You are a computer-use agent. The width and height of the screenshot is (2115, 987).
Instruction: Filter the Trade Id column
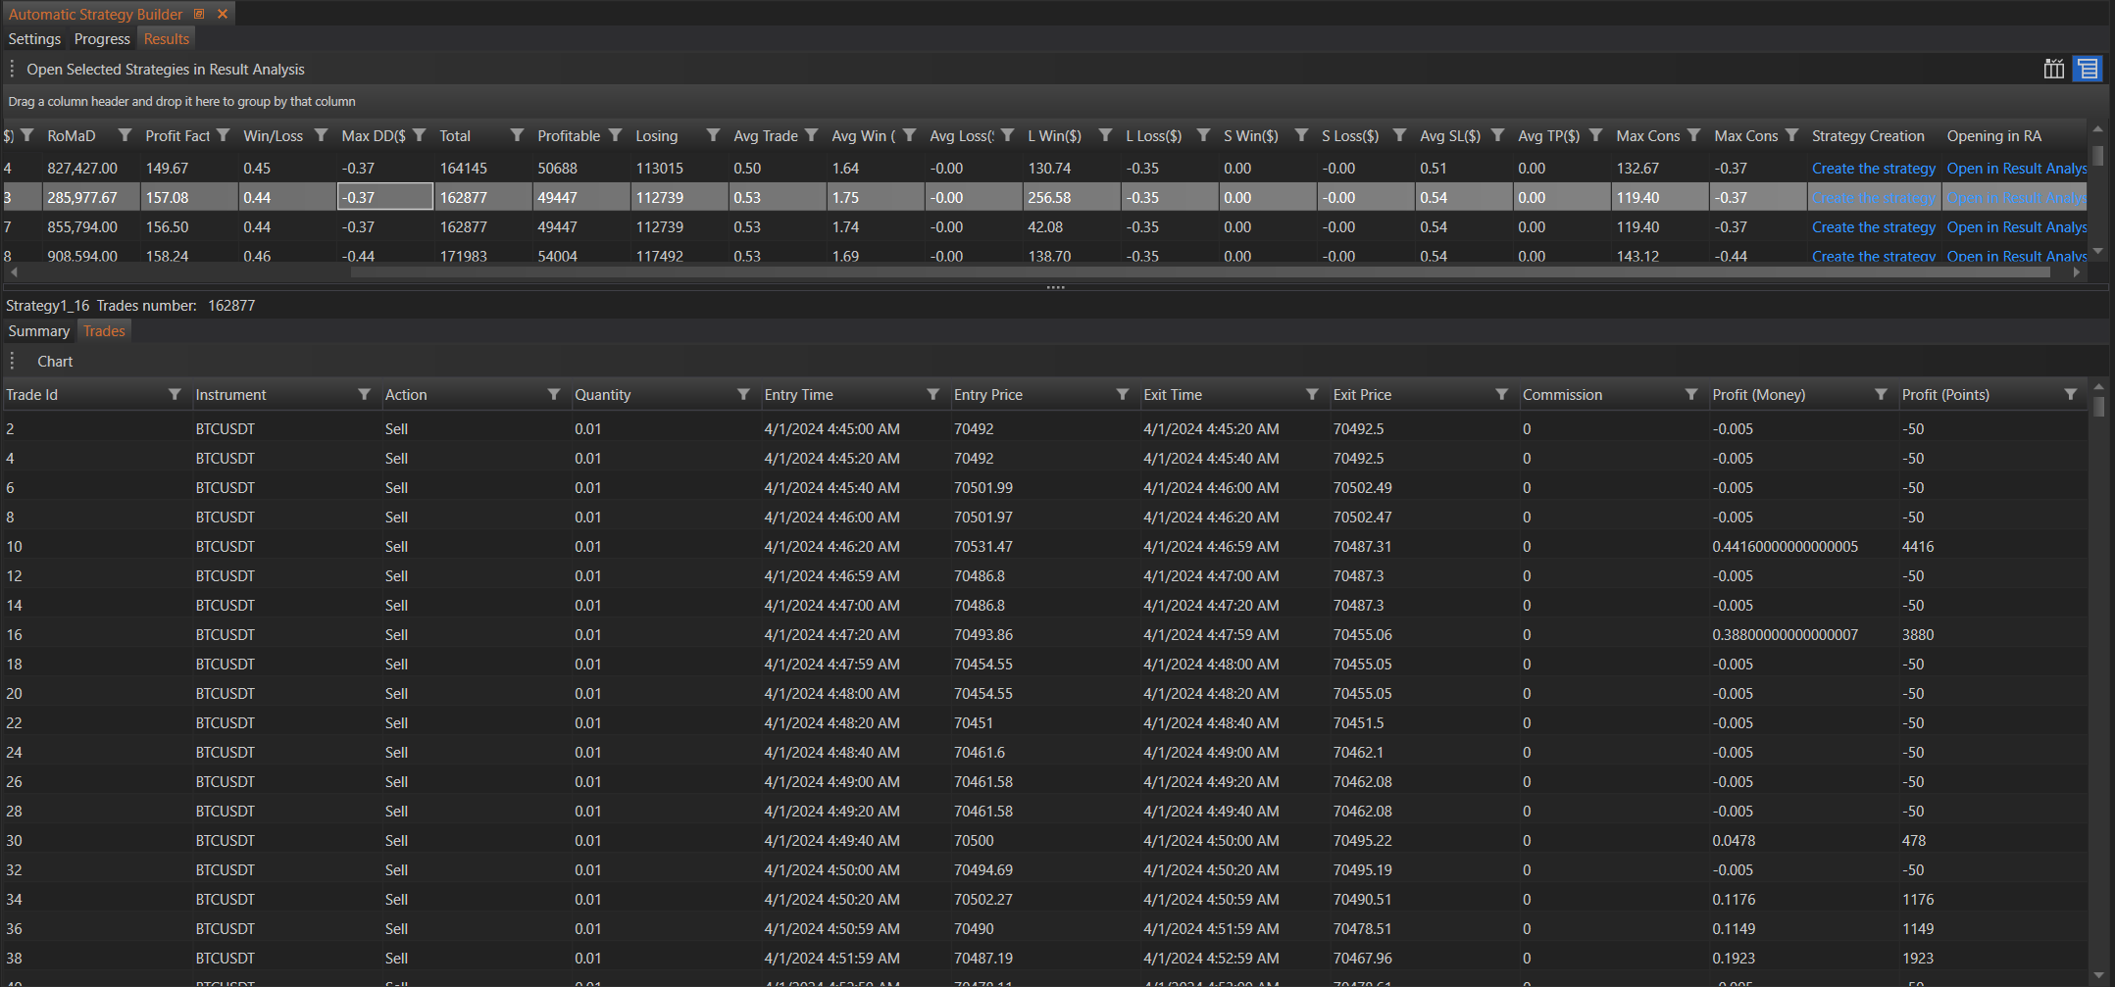coord(175,394)
